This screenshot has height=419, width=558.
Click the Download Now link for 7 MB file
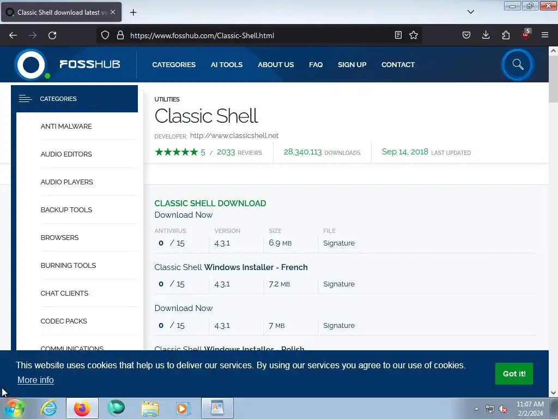[x=183, y=308]
